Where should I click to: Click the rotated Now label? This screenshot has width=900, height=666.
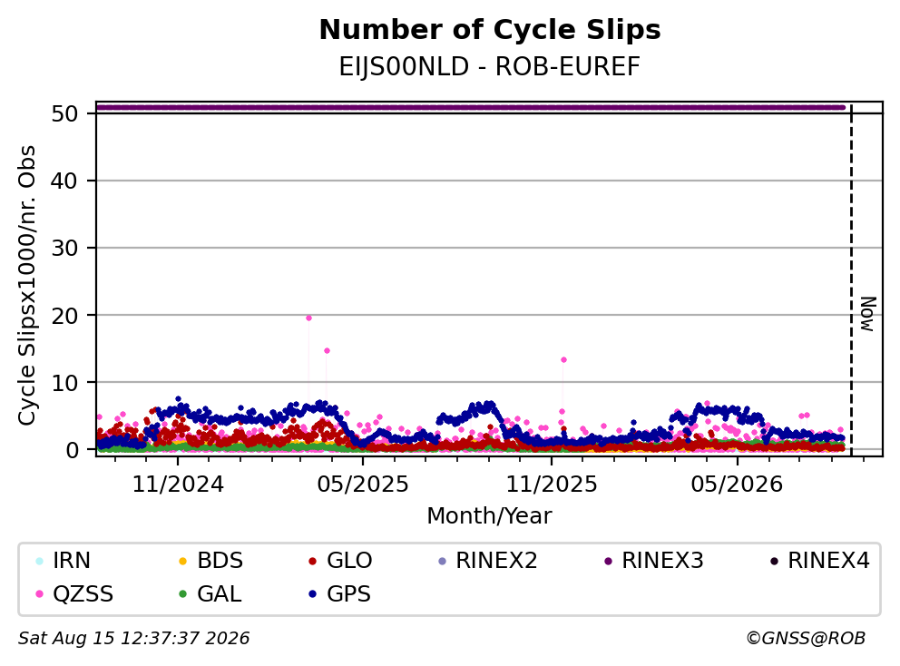868,314
